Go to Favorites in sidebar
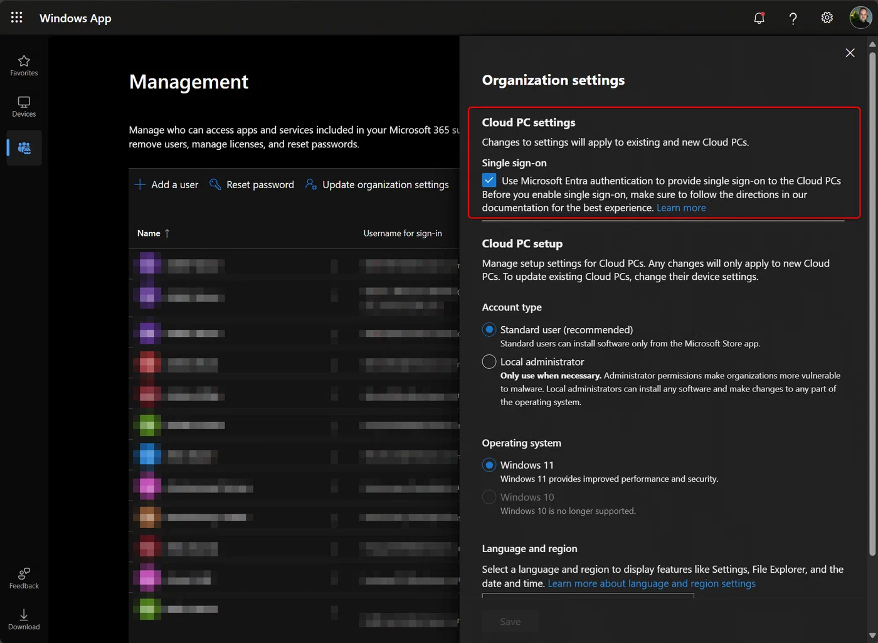Screen dimensions: 878x643 (x=24, y=66)
